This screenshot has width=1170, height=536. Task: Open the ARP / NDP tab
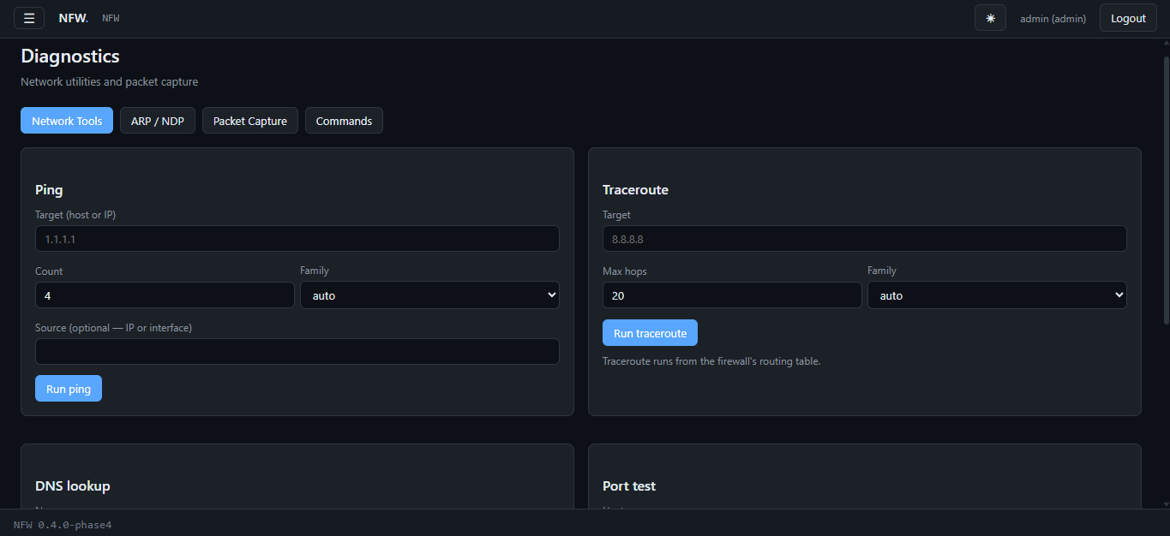pyautogui.click(x=158, y=121)
